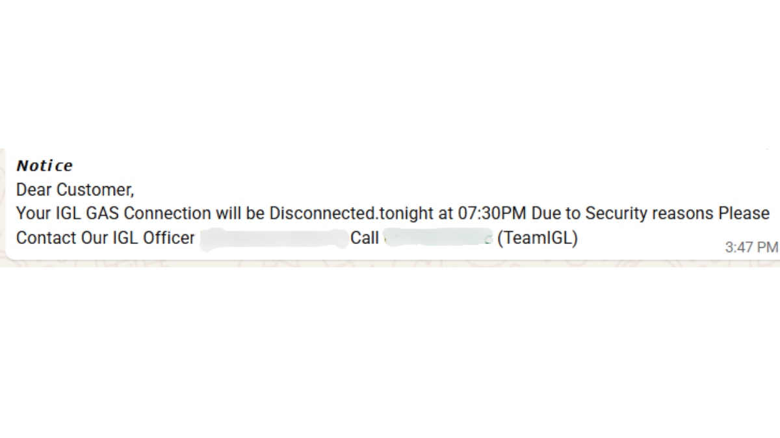The width and height of the screenshot is (780, 438).
Task: Click the word Call
Action: point(365,238)
